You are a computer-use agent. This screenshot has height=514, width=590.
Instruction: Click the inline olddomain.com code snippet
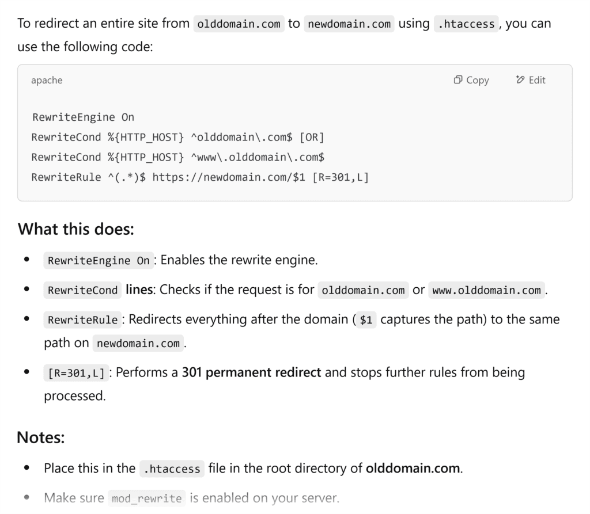239,24
